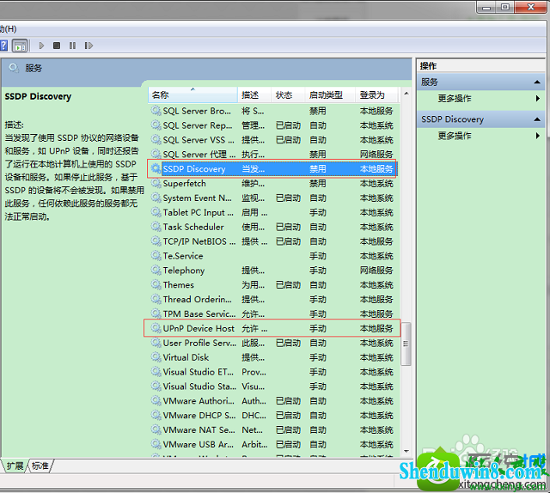Click the gear icon beside User Profile Serv...
550x493 pixels.
(x=156, y=343)
